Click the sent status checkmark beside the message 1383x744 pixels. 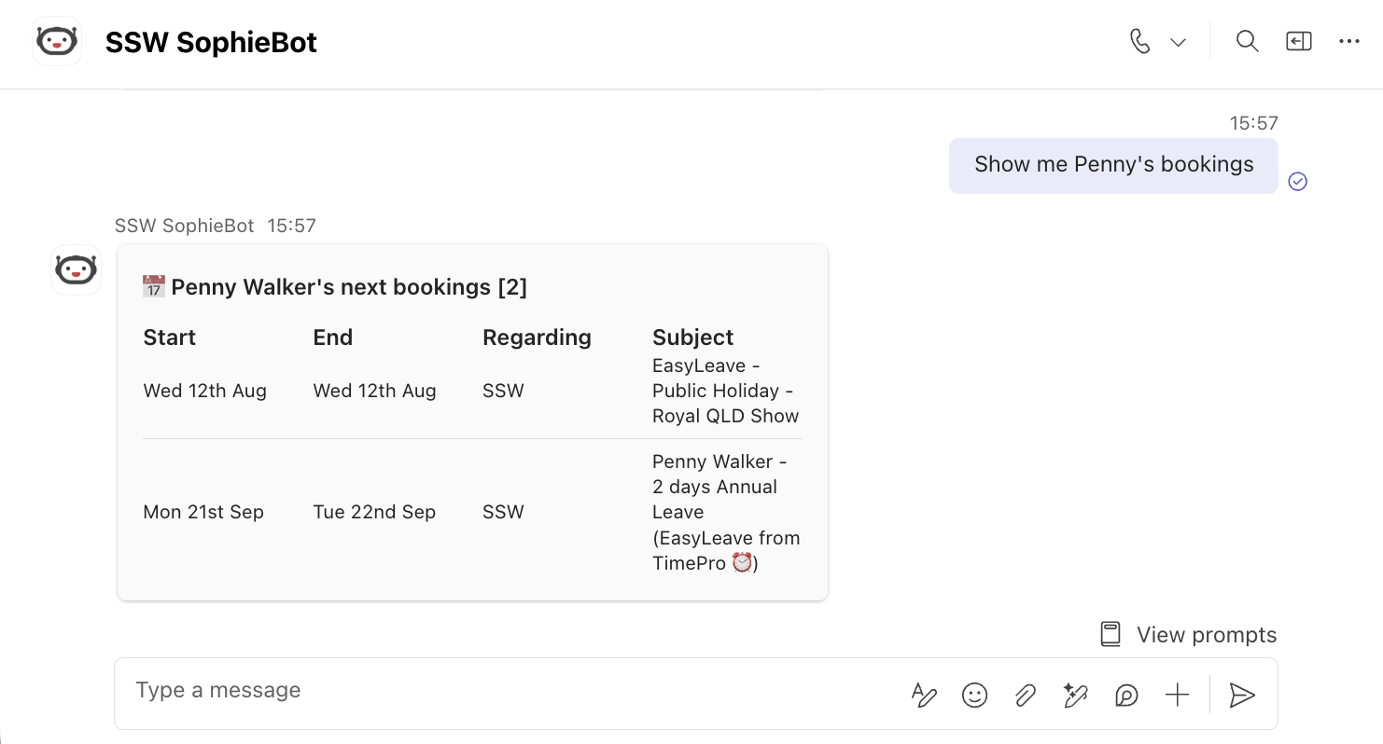point(1297,182)
